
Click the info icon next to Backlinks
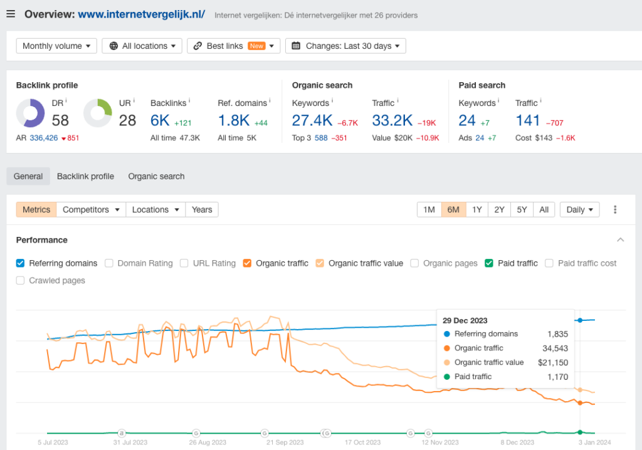189,100
